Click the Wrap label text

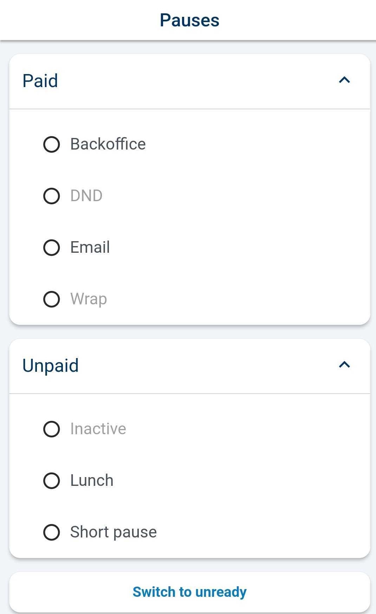89,299
